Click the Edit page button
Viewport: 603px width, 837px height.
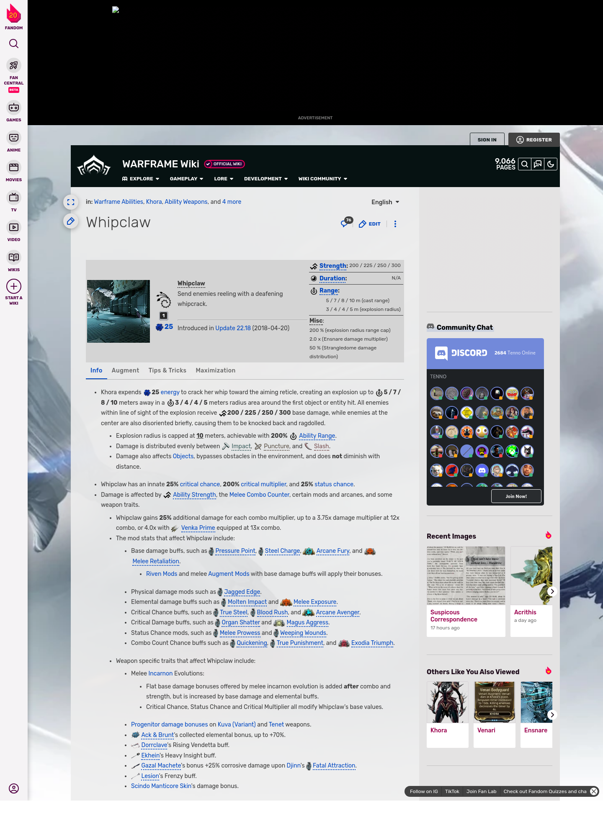coord(370,224)
